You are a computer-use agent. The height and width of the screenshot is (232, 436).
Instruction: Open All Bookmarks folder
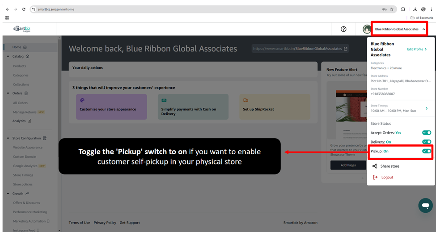pos(422,18)
